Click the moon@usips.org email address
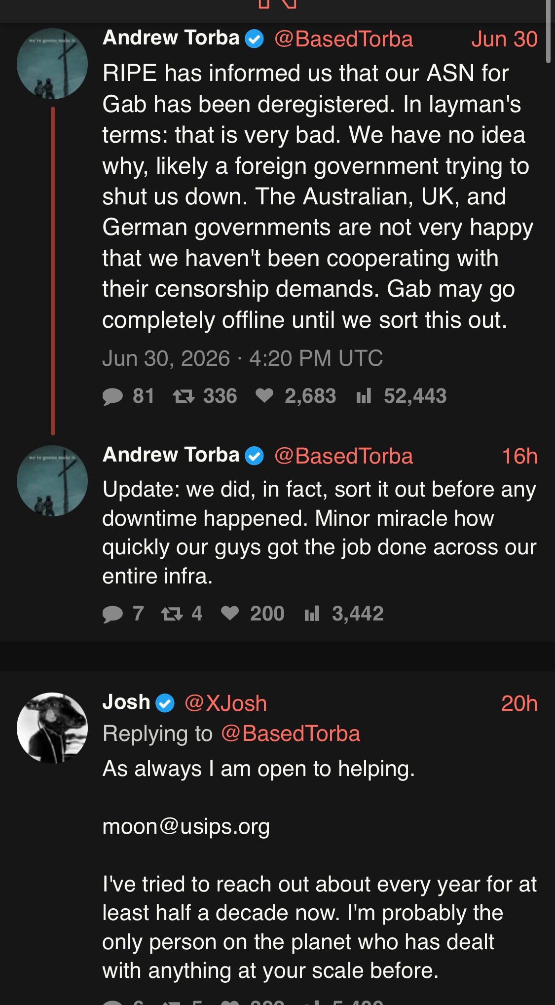The height and width of the screenshot is (1005, 555). click(186, 826)
